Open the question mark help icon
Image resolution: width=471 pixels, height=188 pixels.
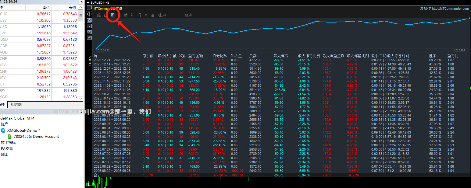(x=89, y=26)
